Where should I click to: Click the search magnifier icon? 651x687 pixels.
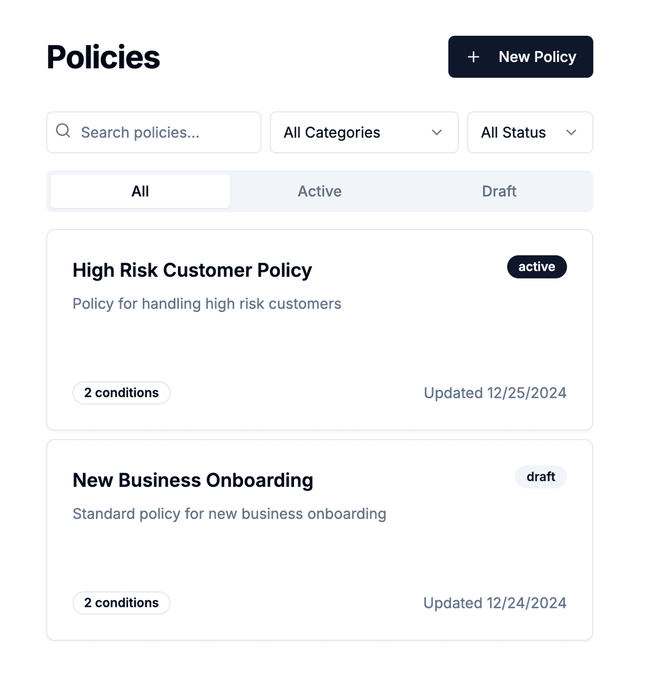tap(62, 132)
